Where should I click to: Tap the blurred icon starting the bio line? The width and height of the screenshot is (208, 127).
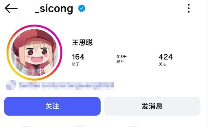pos(11,85)
